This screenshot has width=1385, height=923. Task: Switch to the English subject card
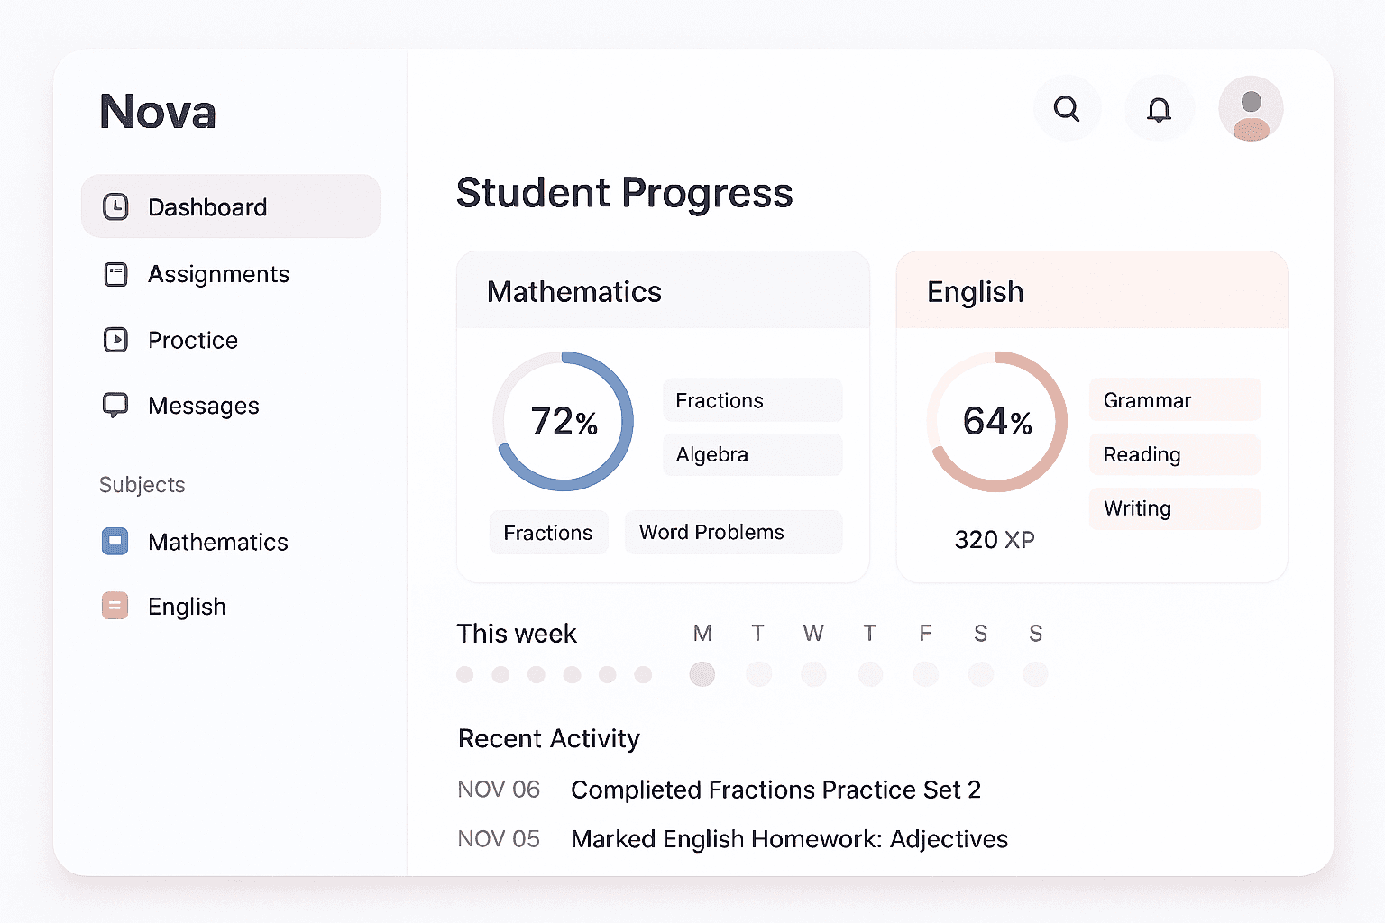975,290
